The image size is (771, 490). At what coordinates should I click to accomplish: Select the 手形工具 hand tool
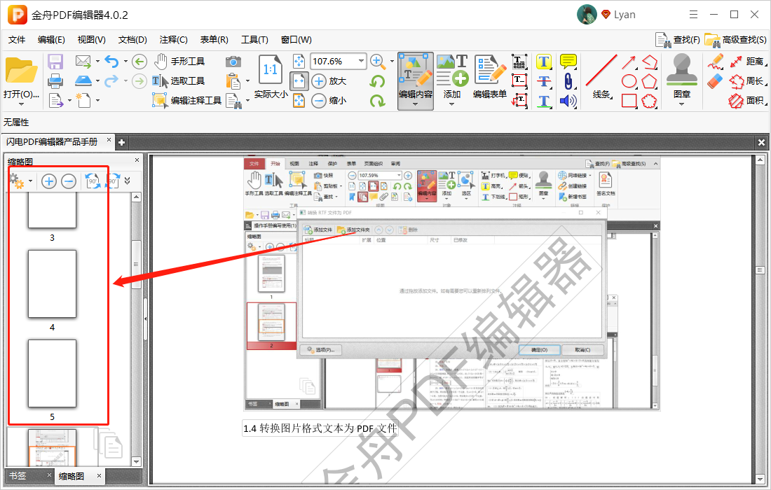click(179, 62)
